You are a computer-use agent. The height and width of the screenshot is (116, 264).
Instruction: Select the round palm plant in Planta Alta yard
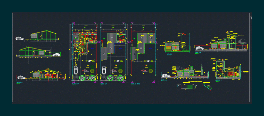click(x=120, y=71)
